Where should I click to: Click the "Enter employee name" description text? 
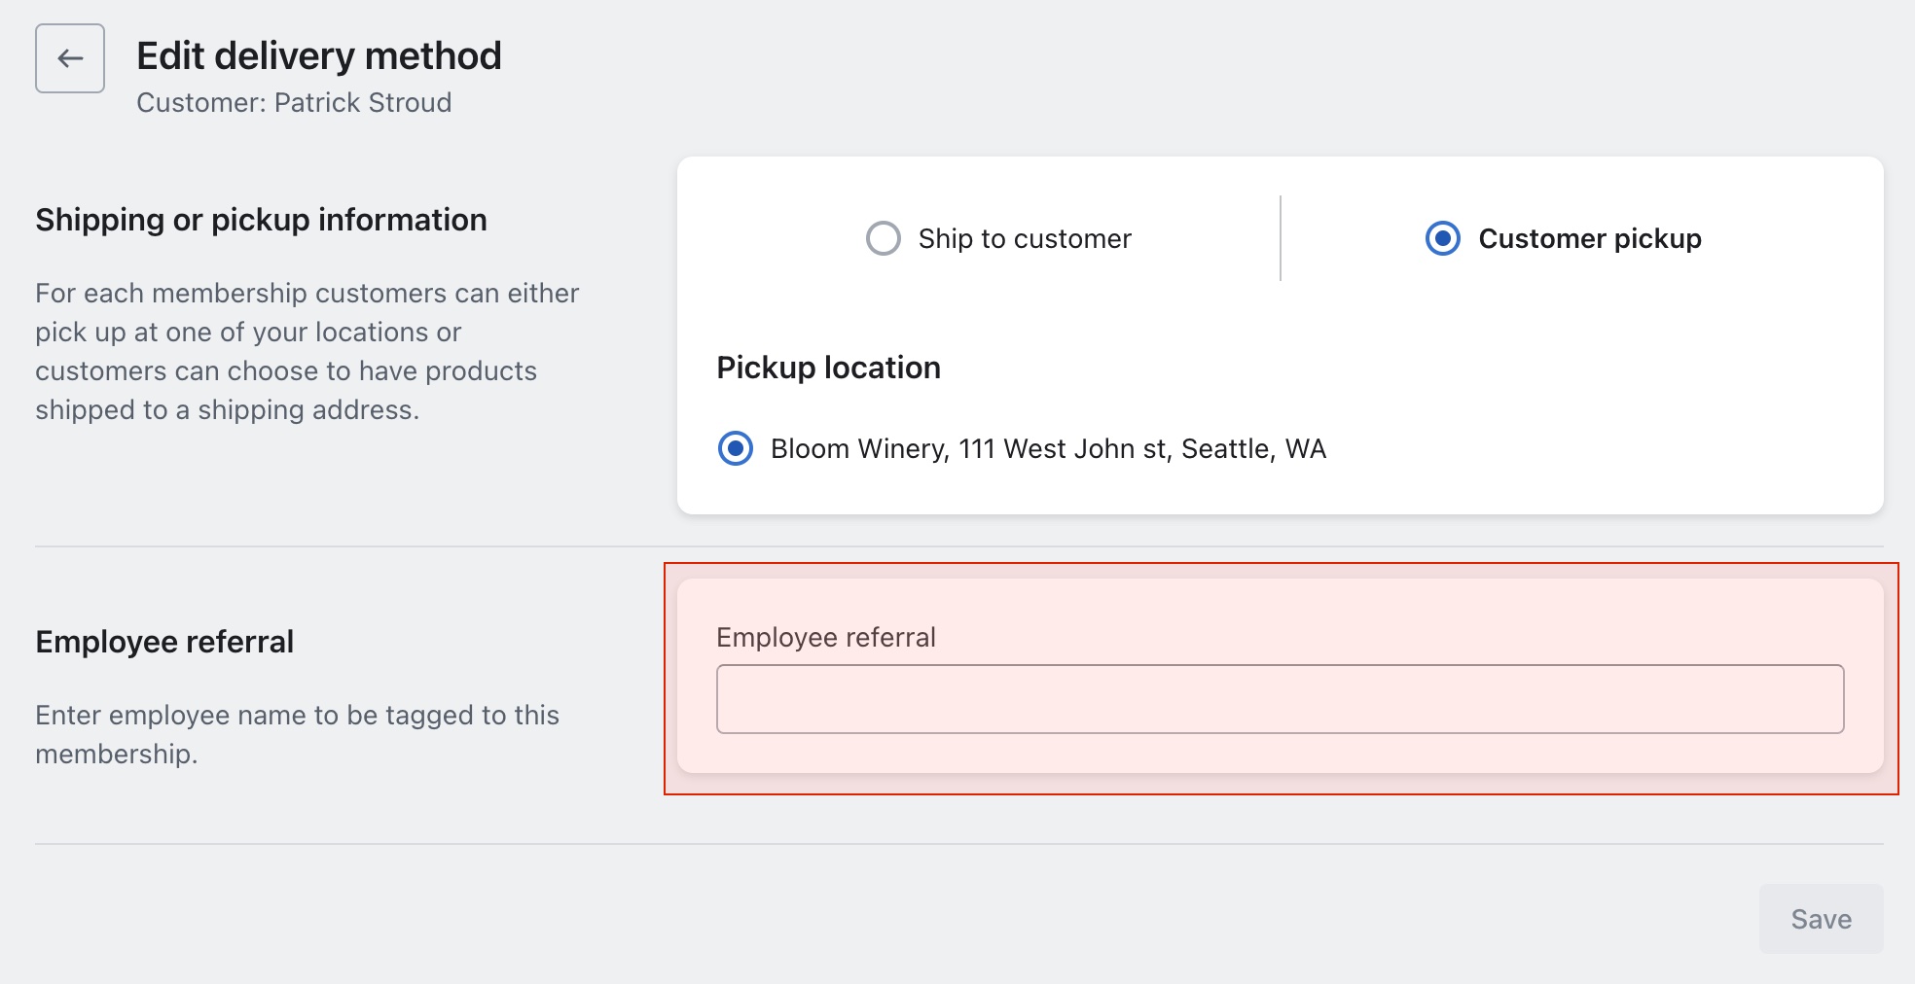pos(297,734)
